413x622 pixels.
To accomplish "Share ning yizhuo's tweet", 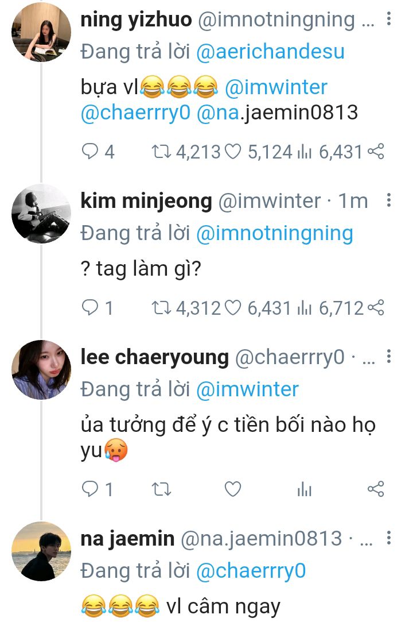I will point(375,152).
